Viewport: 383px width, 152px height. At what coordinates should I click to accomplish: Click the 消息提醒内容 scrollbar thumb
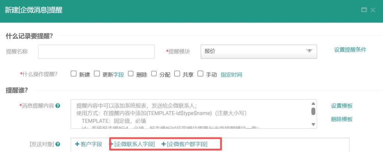point(313,111)
